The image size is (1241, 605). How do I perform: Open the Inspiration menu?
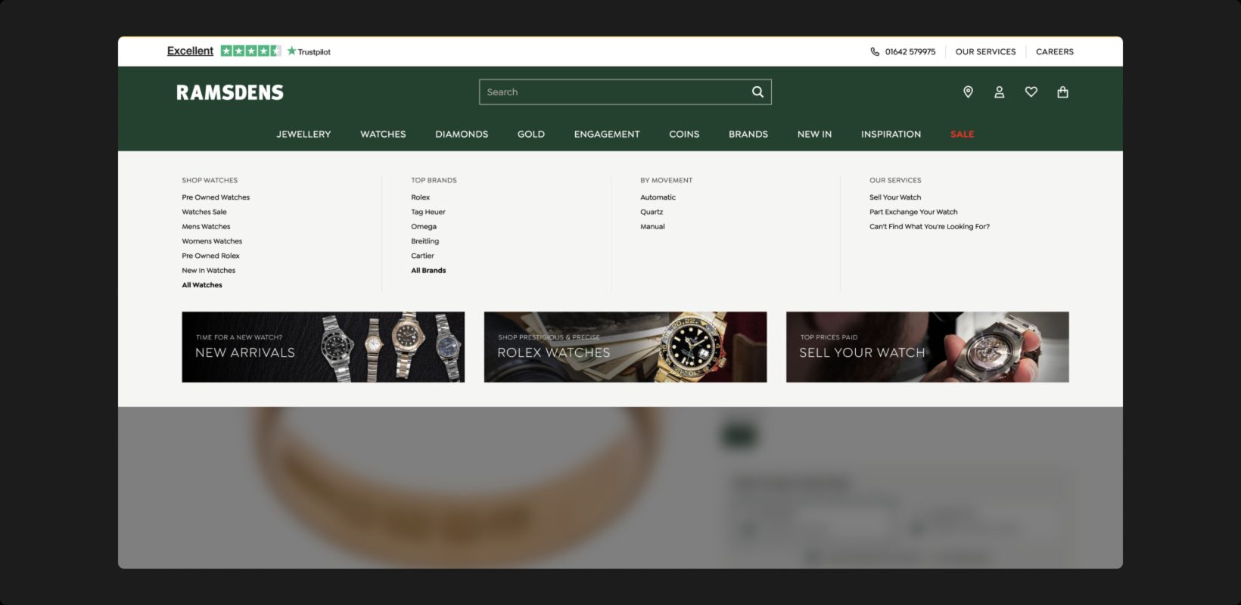(x=891, y=135)
